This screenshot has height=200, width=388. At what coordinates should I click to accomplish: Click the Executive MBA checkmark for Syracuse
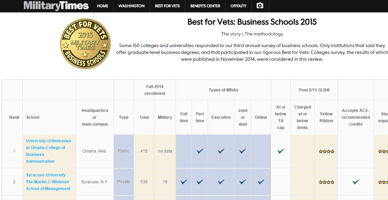pyautogui.click(x=221, y=182)
